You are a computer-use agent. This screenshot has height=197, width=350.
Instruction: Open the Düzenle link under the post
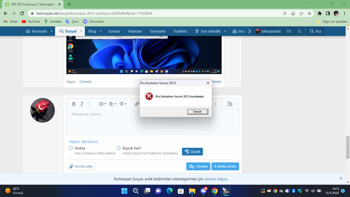[x=86, y=82]
